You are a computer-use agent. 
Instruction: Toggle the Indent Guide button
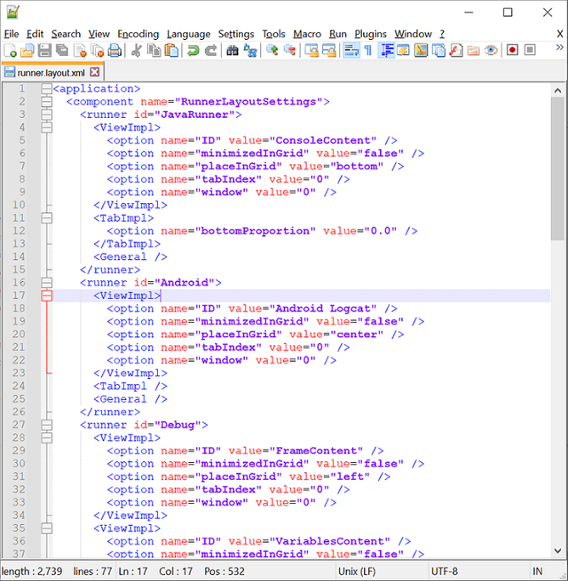point(386,51)
